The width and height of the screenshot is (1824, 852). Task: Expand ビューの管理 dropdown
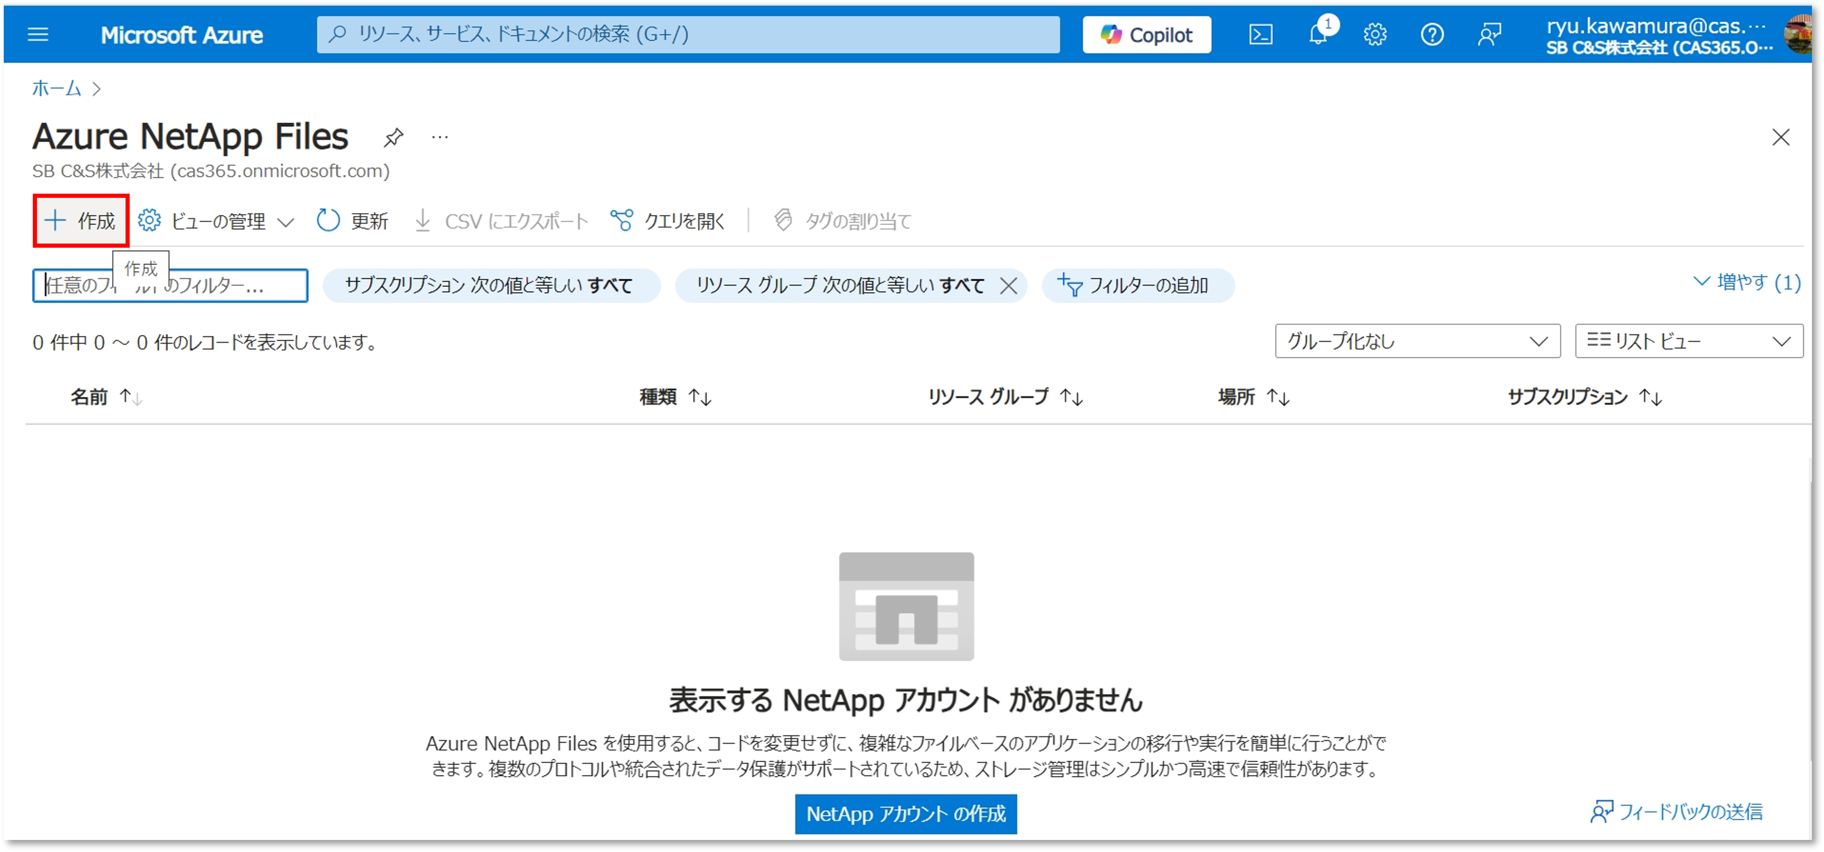coord(216,221)
